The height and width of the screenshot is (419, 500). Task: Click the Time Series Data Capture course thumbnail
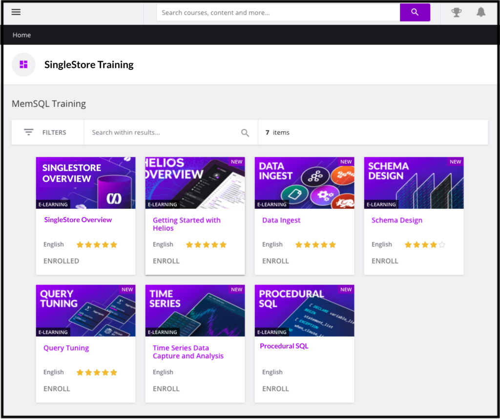(x=195, y=310)
